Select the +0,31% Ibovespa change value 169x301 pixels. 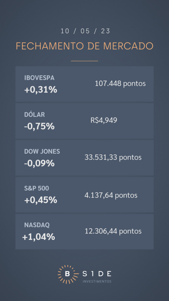click(x=40, y=90)
